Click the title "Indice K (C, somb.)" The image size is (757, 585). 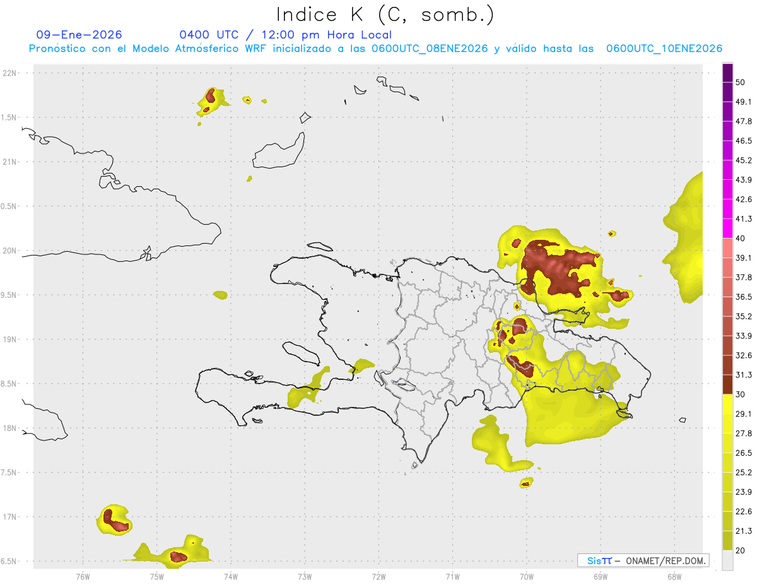(x=385, y=15)
